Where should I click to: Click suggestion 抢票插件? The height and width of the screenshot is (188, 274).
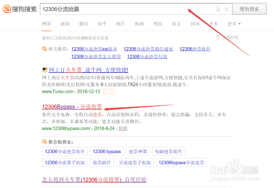(x=102, y=163)
